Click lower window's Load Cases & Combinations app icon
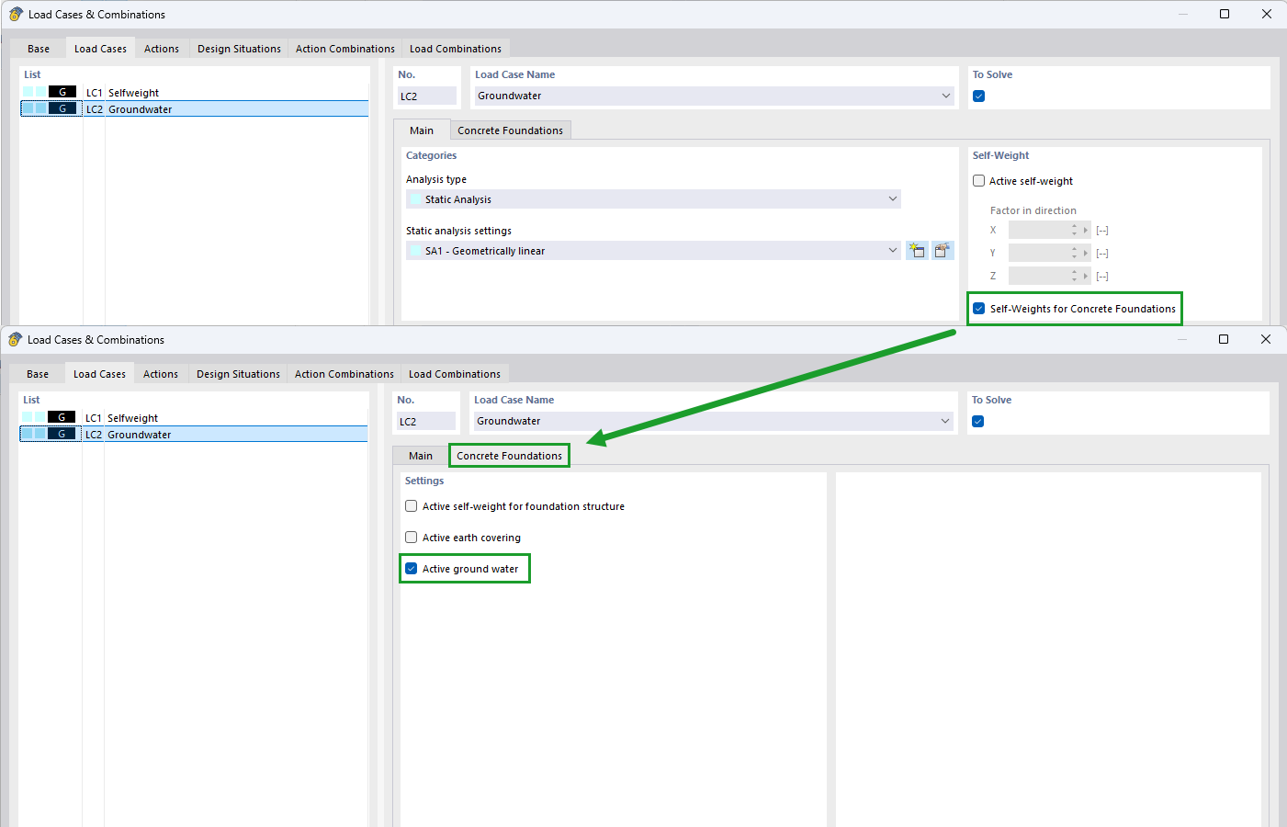The height and width of the screenshot is (827, 1287). point(15,339)
